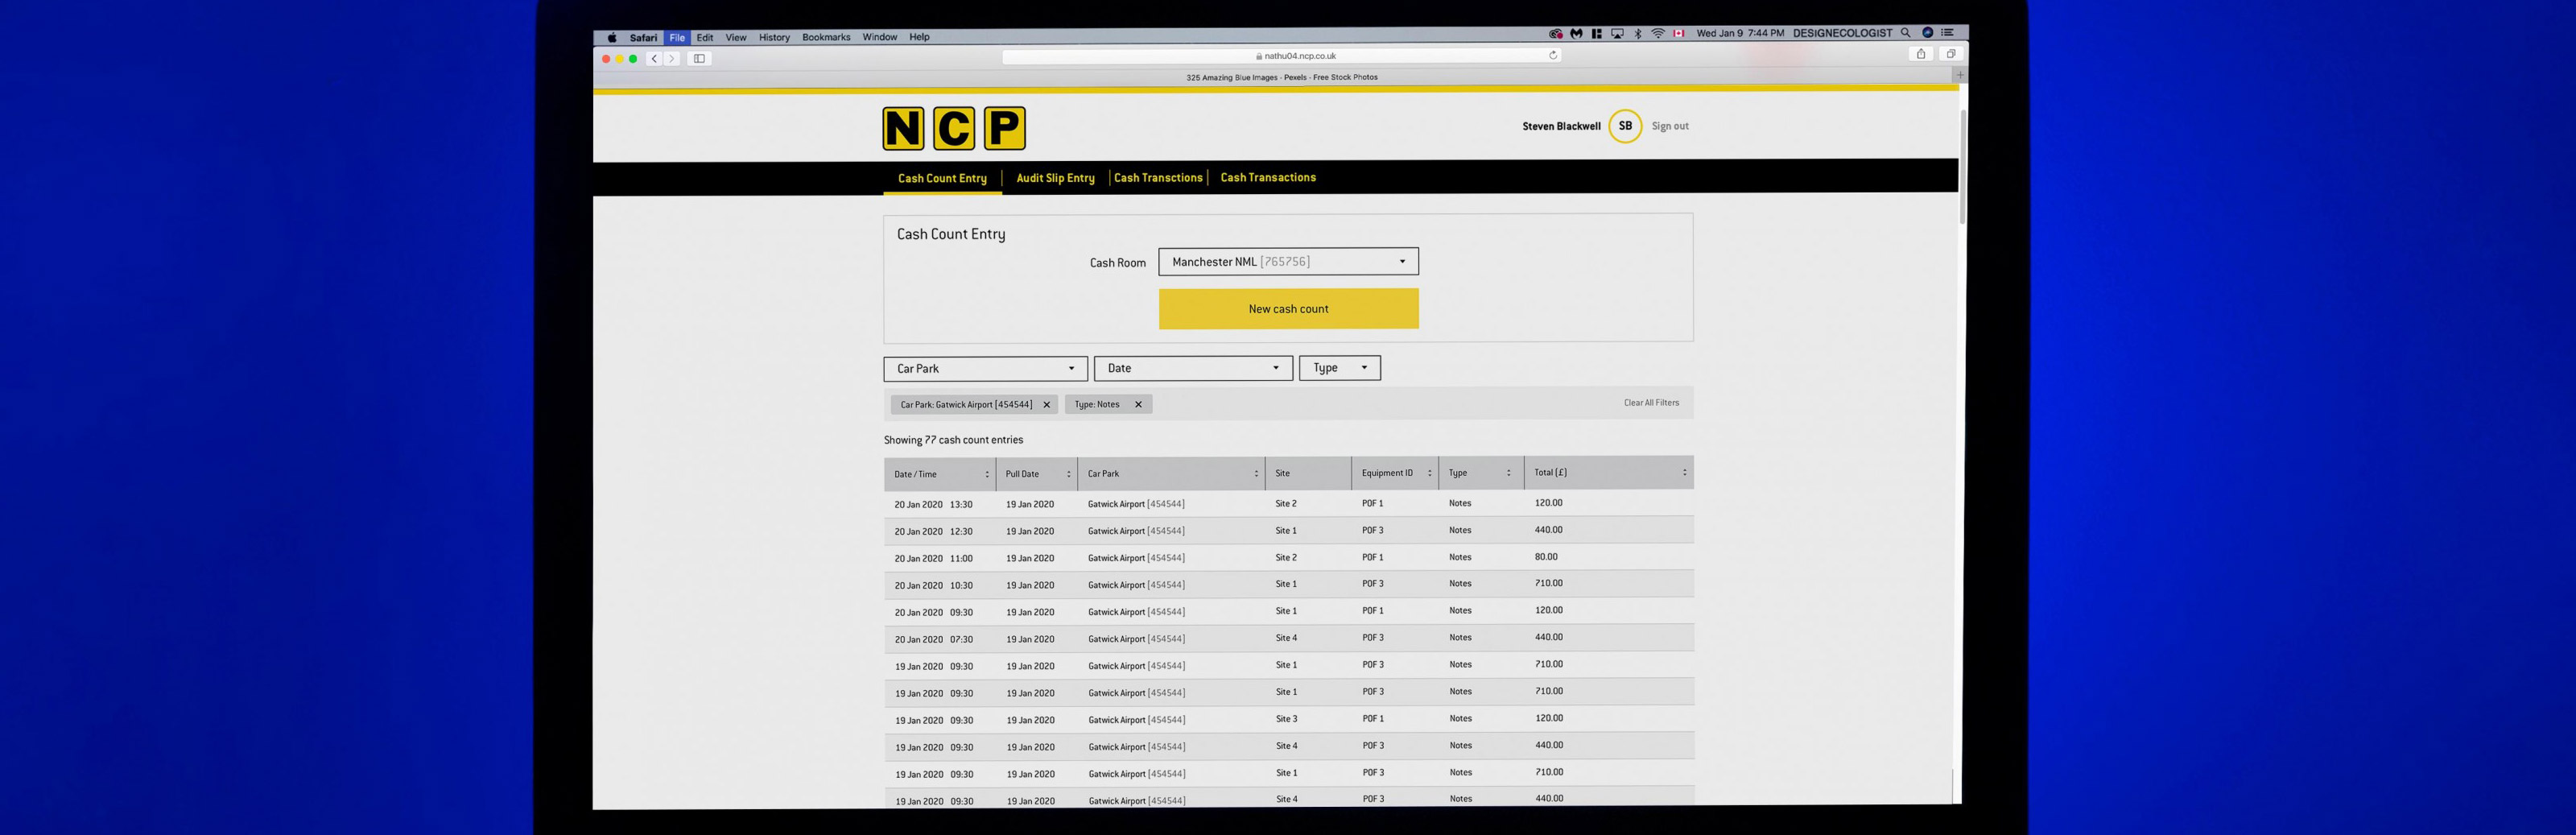Open the Window menu

coord(880,37)
